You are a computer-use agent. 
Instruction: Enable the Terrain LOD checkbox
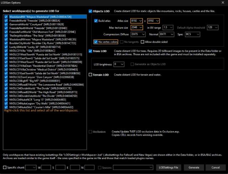(x=90, y=75)
